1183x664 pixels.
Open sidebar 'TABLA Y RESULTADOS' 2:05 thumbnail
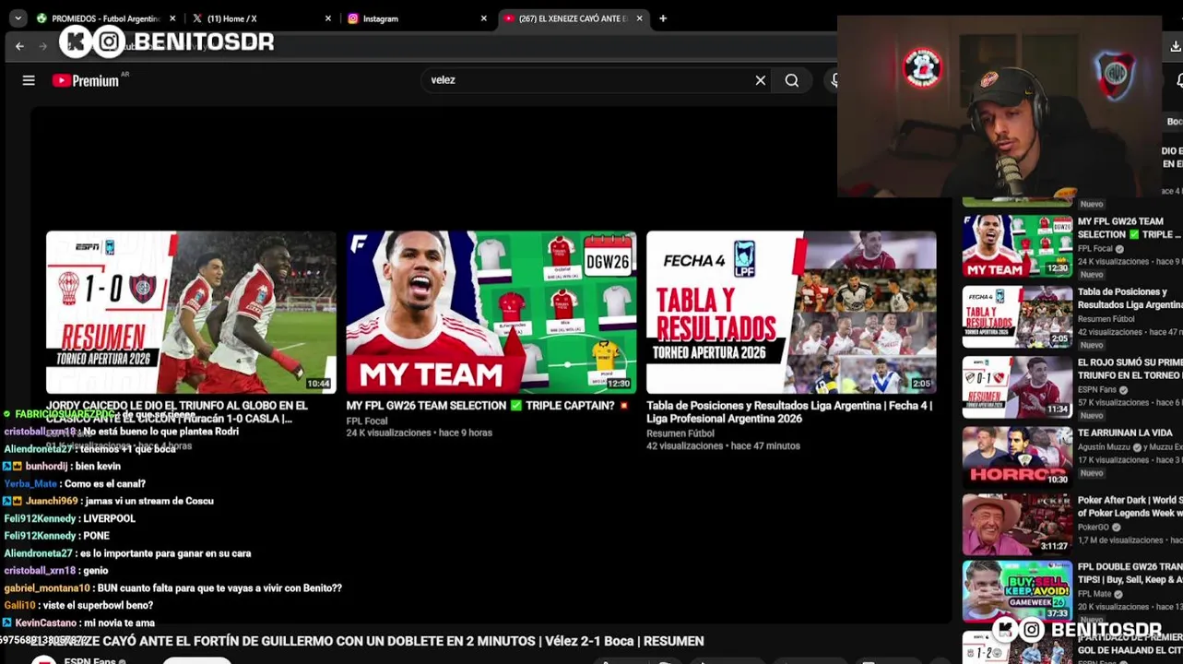(x=1018, y=316)
